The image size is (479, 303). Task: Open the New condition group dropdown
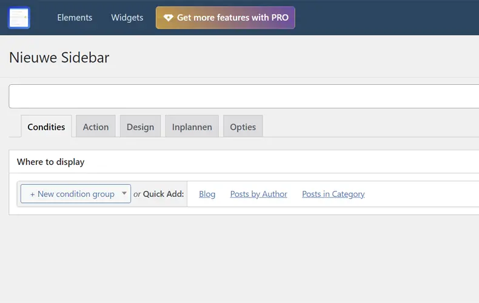(76, 194)
